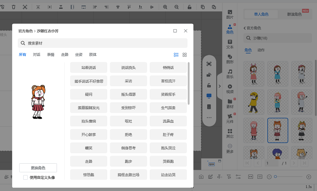
Task: Click the camera snapshot icon on timeline bar
Action: coord(201,177)
